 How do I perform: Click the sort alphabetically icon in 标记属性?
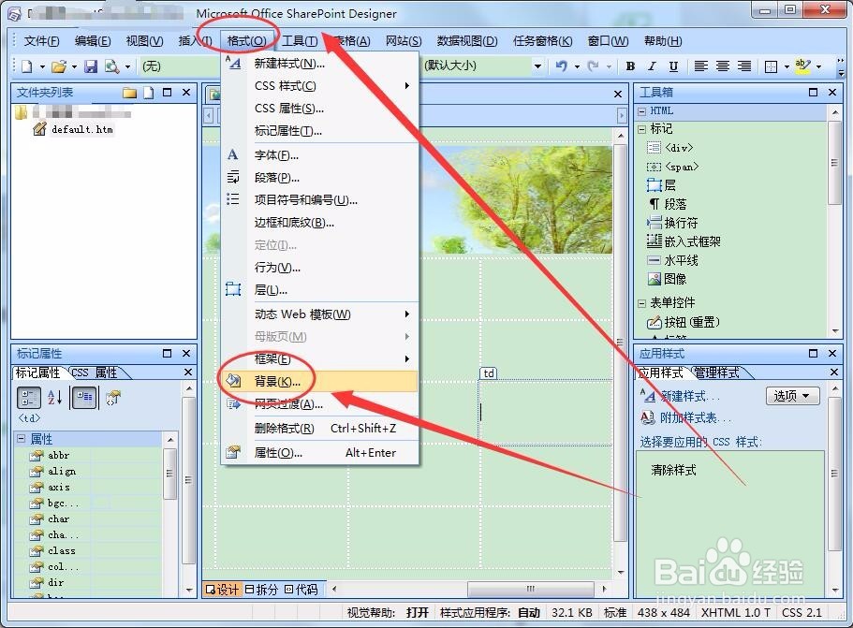54,398
